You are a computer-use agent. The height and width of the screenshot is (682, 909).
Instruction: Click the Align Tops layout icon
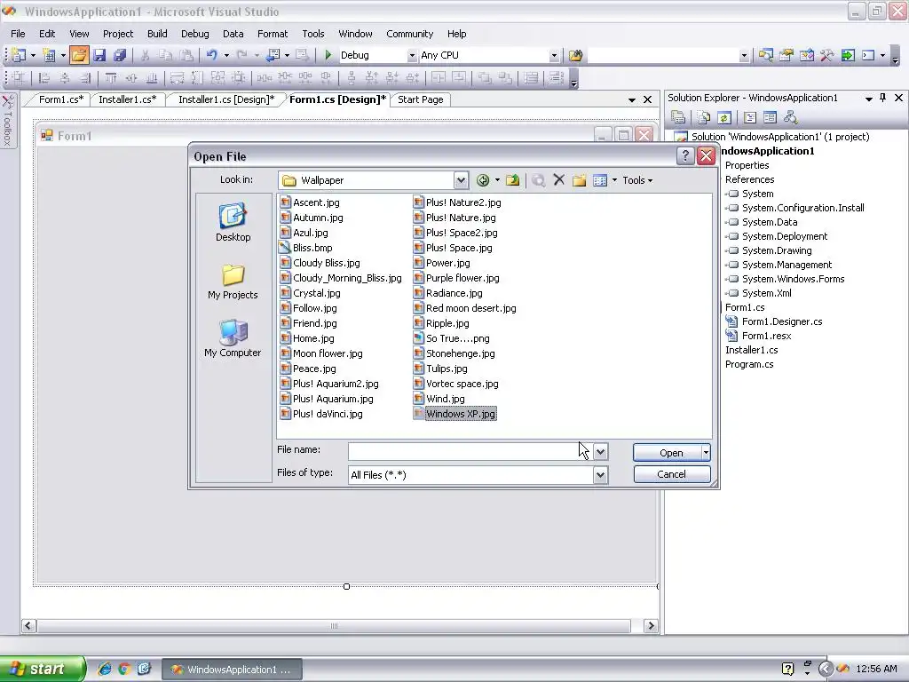tap(111, 78)
